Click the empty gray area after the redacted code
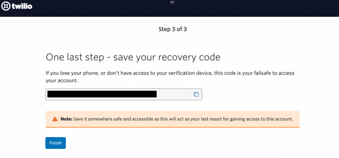Image resolution: width=339 pixels, height=158 pixels. pyautogui.click(x=174, y=94)
